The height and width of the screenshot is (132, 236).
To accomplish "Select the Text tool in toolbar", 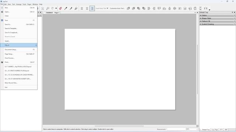I will (43, 8).
